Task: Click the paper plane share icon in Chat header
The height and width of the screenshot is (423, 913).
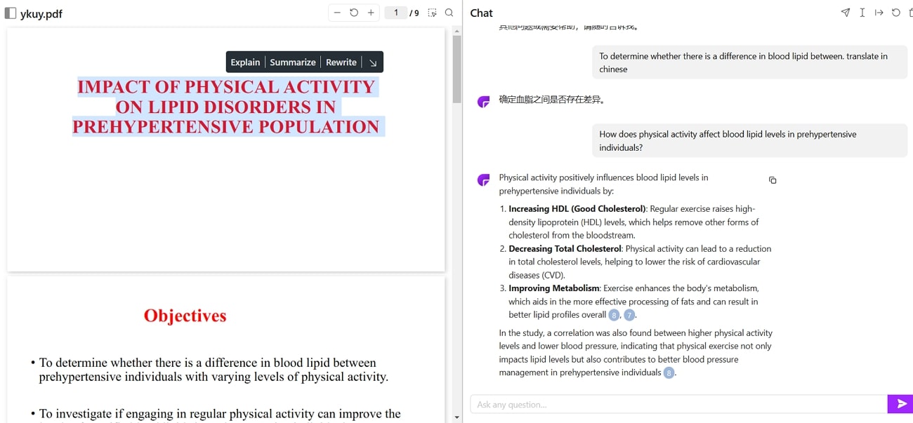Action: pyautogui.click(x=846, y=13)
